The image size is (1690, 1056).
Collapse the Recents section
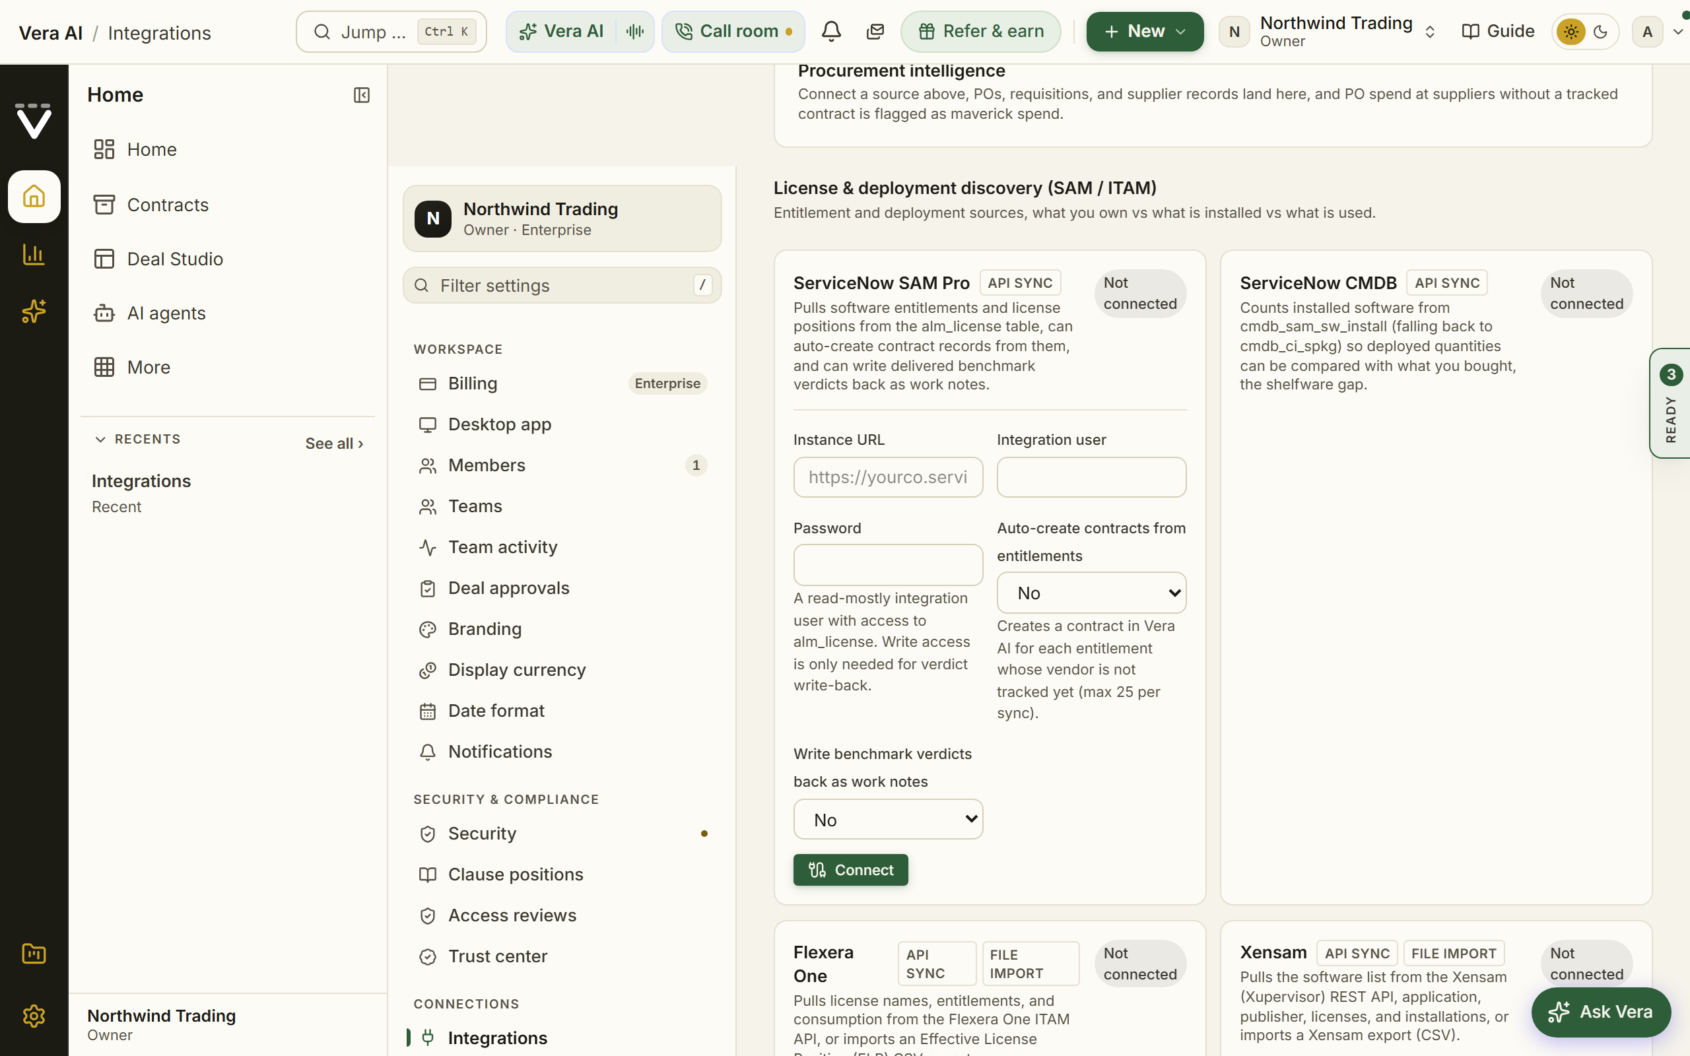tap(137, 440)
